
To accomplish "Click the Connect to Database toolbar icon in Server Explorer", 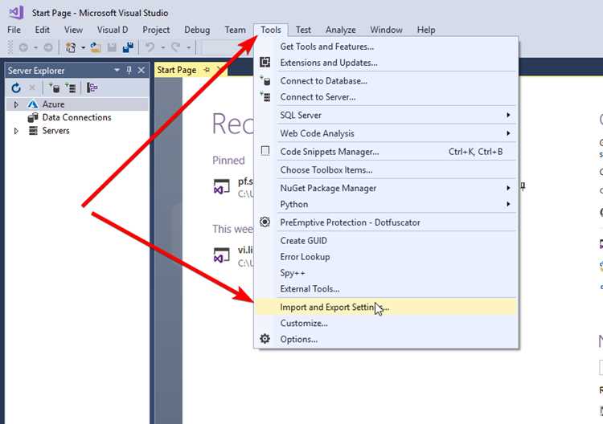I will 54,88.
